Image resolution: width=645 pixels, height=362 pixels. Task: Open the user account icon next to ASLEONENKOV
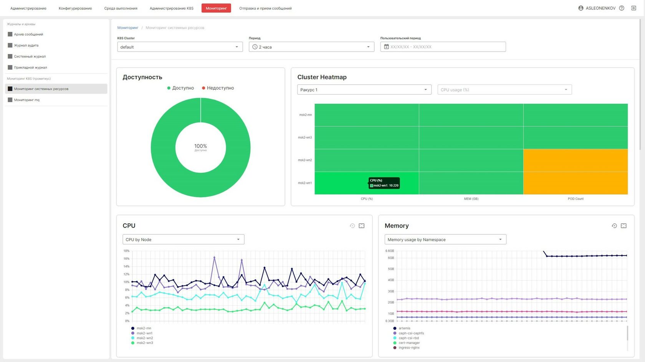[580, 8]
